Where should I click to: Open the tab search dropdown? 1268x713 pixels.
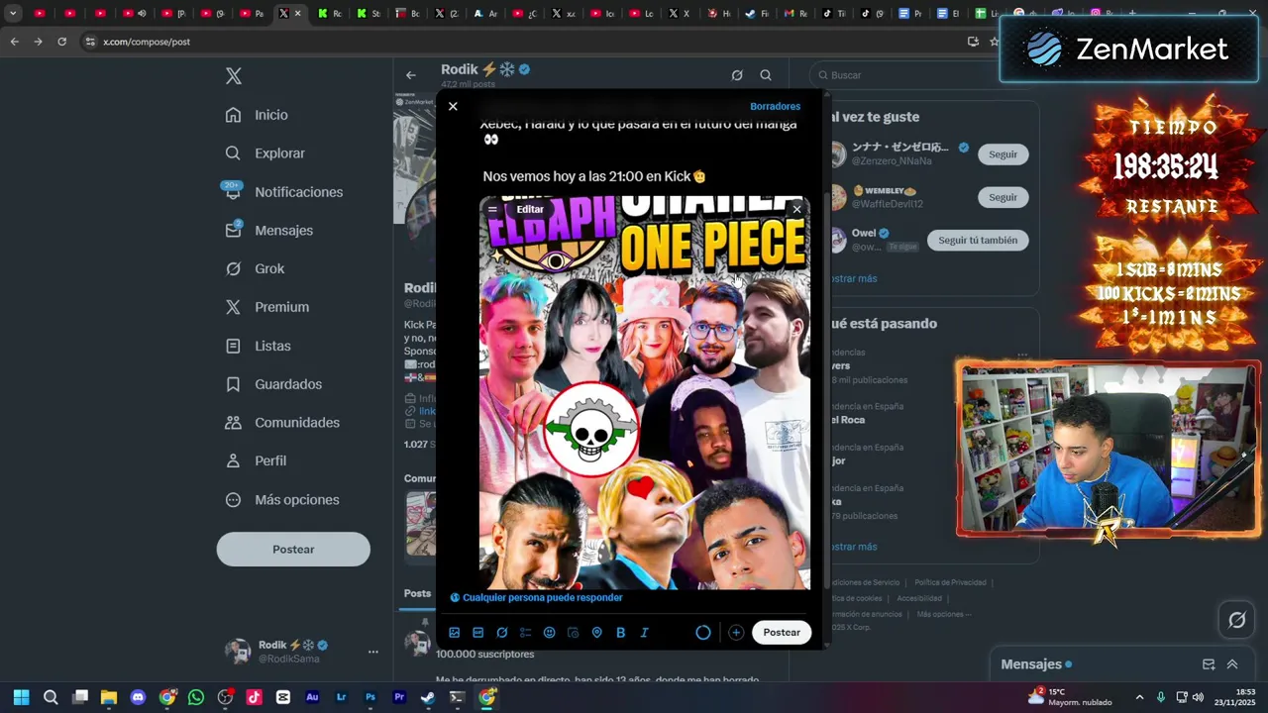13,14
